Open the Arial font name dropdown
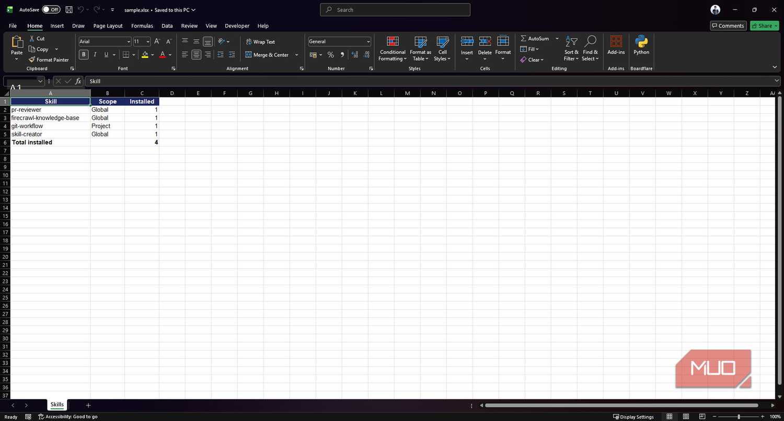 coord(129,42)
